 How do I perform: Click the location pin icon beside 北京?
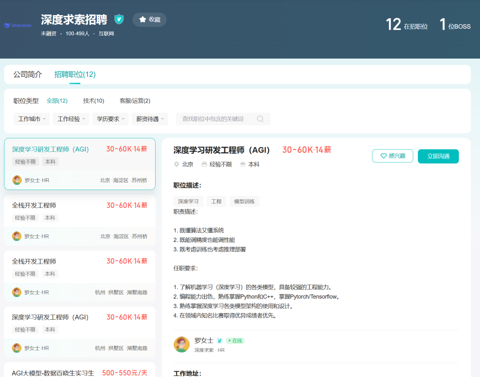176,164
